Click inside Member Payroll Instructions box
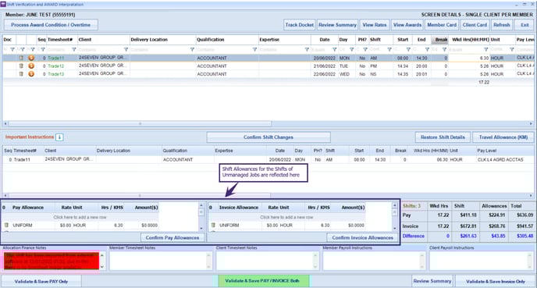Viewport: 537px width, 288px height. pos(372,261)
